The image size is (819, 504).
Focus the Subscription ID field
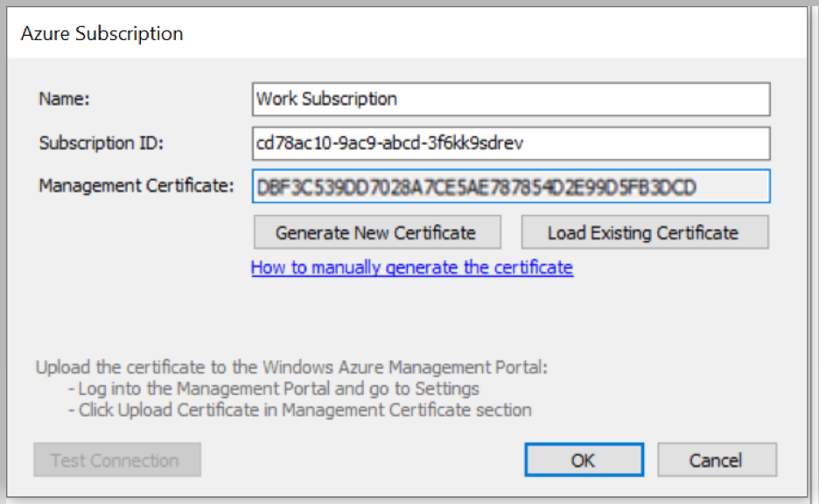pos(511,143)
